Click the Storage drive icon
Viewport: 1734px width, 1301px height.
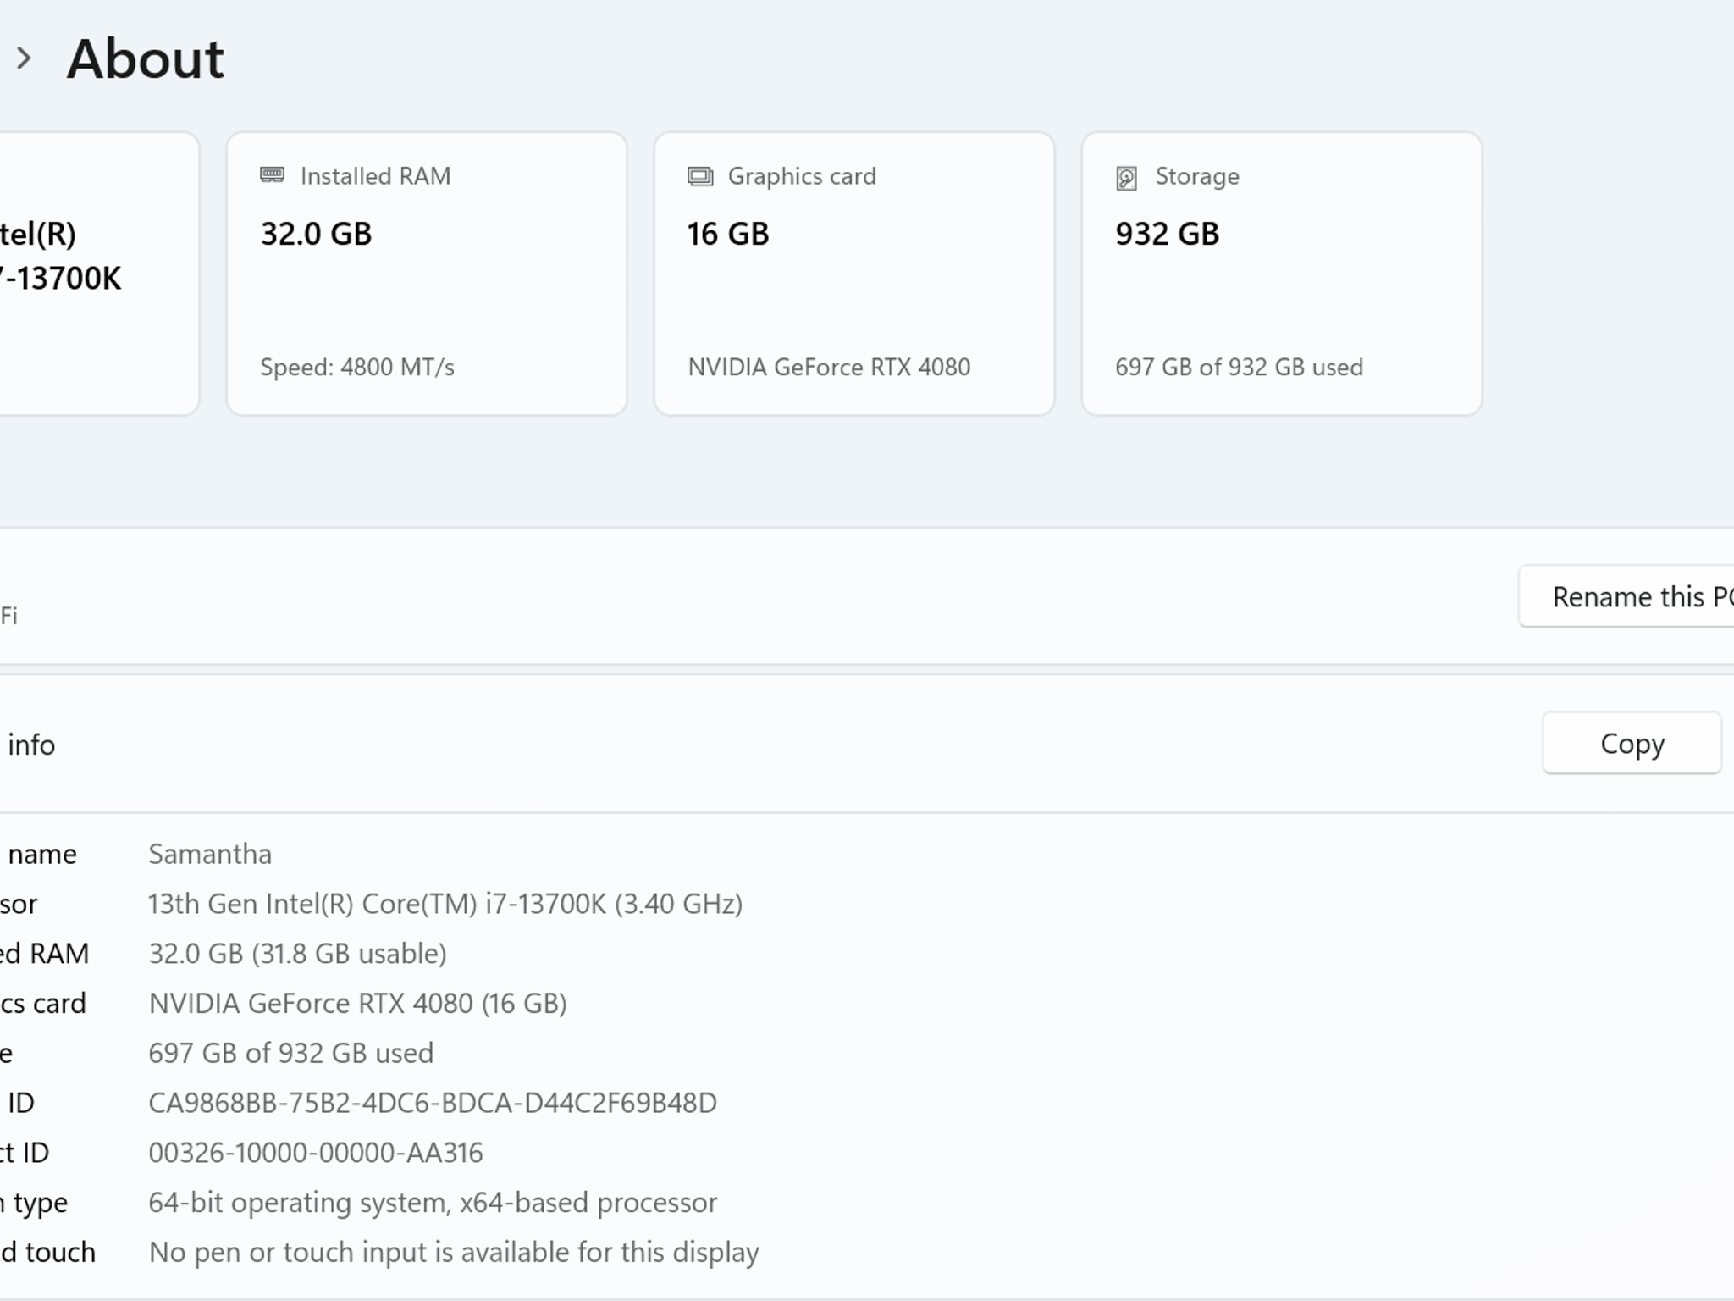click(1126, 178)
